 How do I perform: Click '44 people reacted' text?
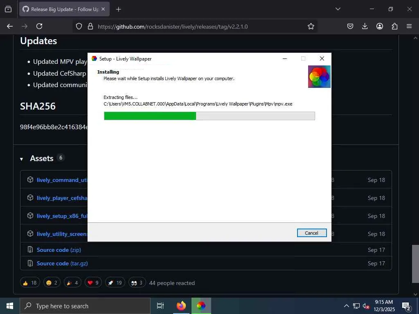click(x=172, y=283)
